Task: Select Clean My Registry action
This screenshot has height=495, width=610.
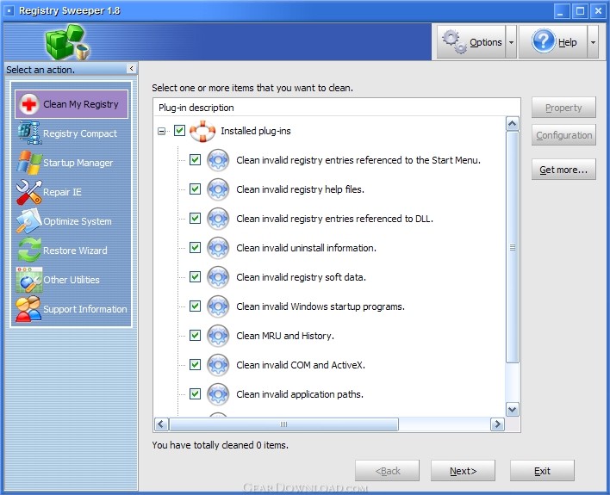Action: coord(72,104)
